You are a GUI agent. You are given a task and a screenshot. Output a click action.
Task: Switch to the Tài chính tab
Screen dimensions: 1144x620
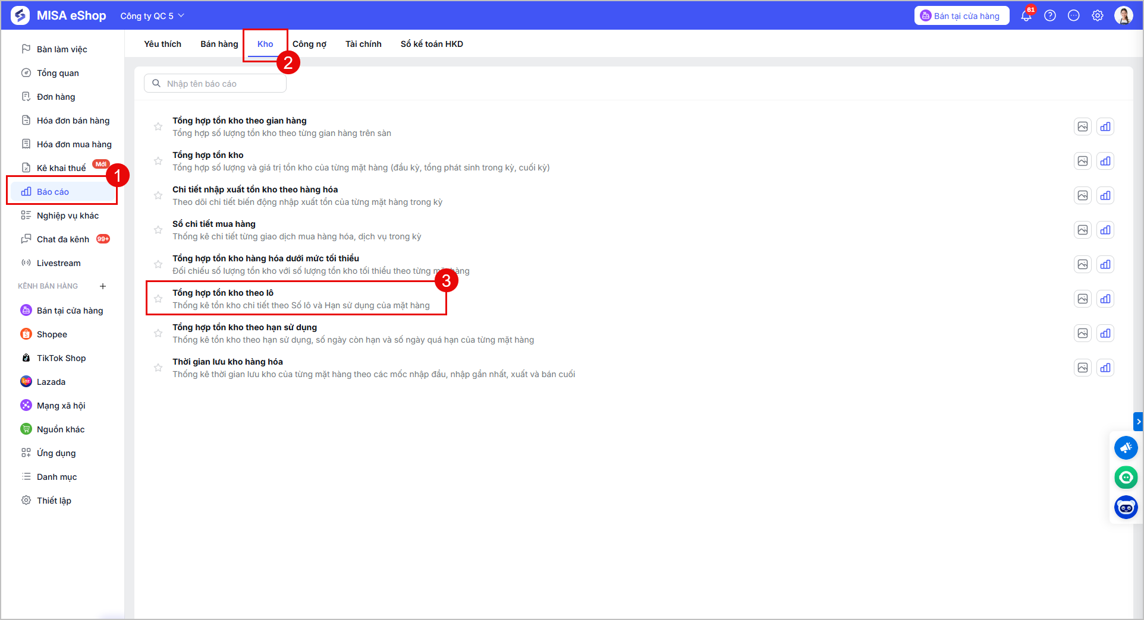[363, 44]
